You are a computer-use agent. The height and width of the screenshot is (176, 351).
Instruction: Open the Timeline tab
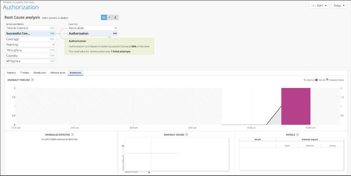(25, 73)
